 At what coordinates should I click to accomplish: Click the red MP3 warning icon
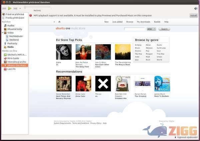[x=31, y=15]
